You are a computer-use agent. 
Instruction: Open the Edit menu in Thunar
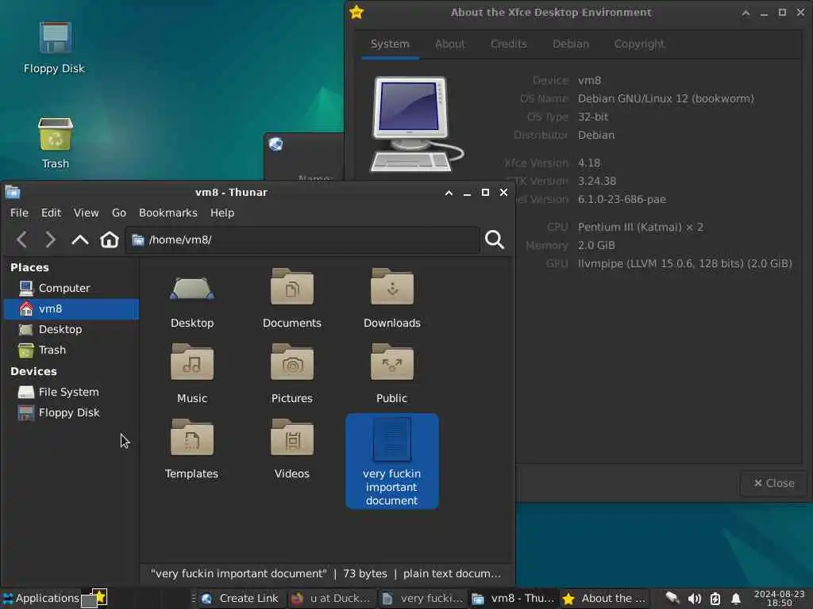tap(51, 213)
